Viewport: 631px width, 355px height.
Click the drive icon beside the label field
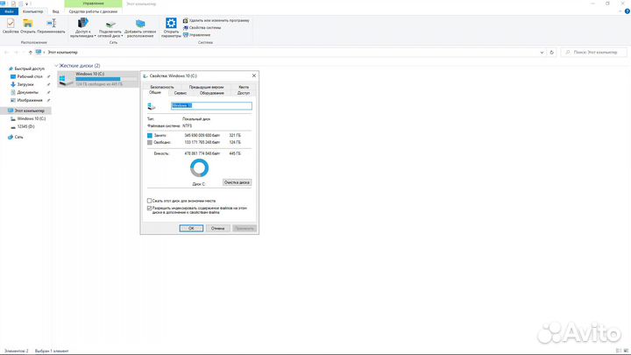(x=152, y=106)
